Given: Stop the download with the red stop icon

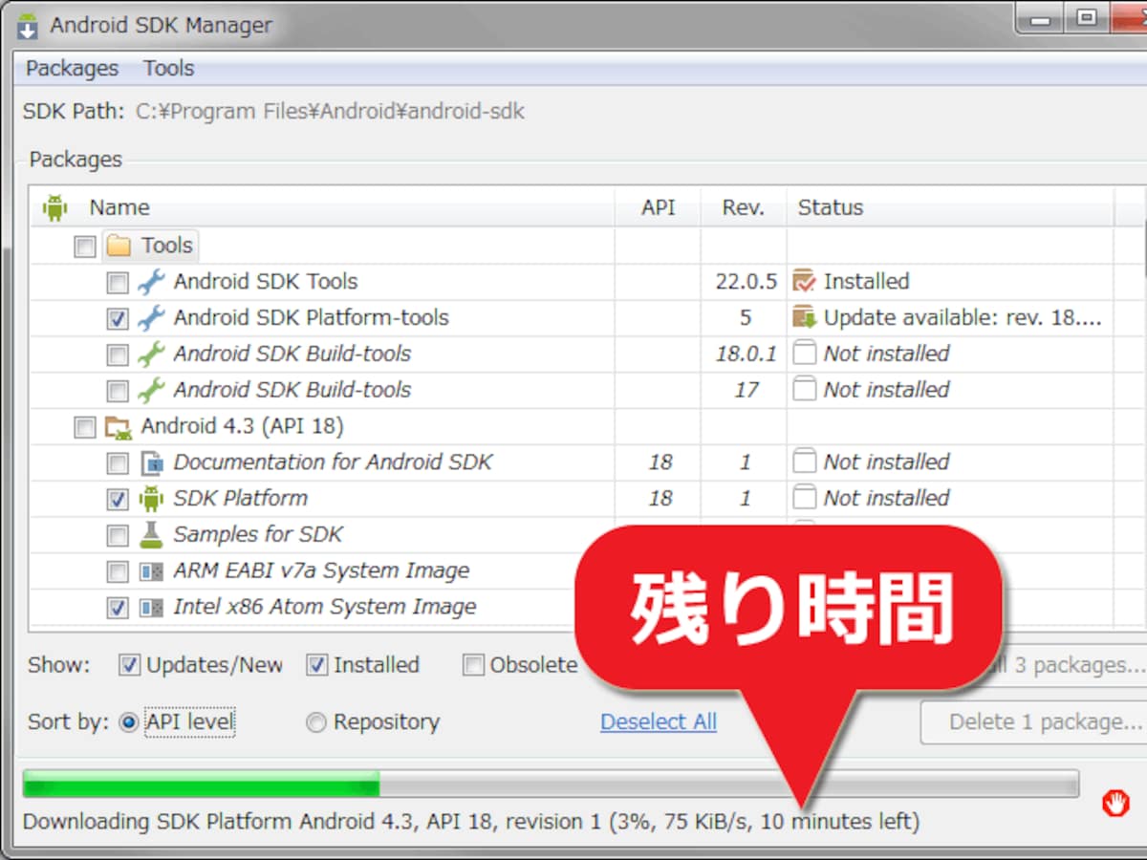Looking at the screenshot, I should pyautogui.click(x=1115, y=803).
